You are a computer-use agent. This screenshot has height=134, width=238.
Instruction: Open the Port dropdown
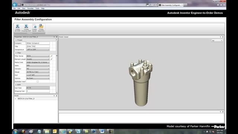pyautogui.click(x=38, y=75)
